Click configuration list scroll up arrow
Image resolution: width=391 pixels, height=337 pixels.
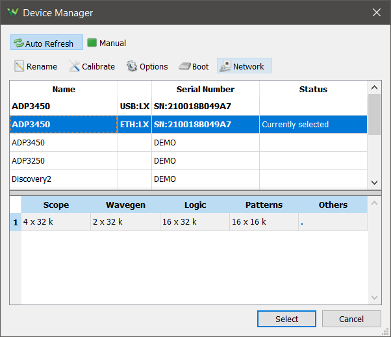click(x=374, y=203)
